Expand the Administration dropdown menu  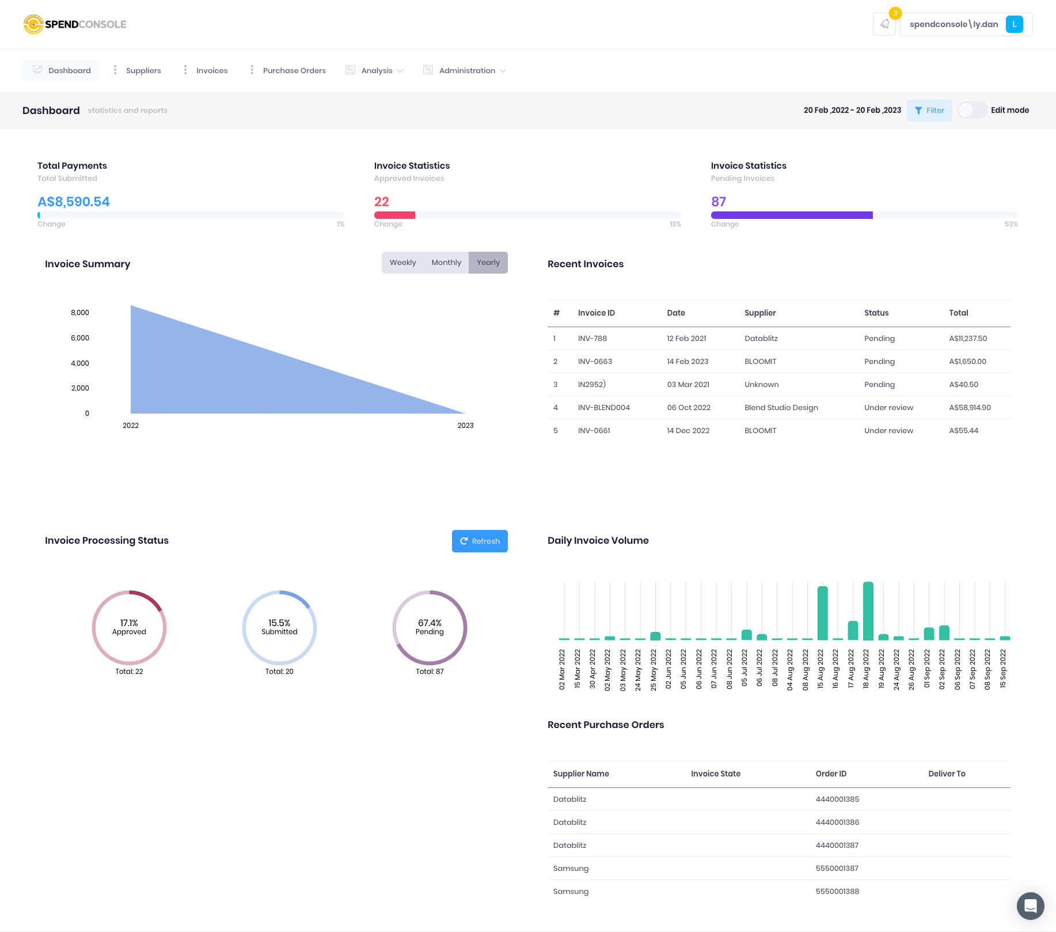[x=503, y=71]
